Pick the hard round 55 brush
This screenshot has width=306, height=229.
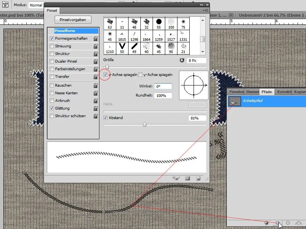pyautogui.click(x=159, y=24)
